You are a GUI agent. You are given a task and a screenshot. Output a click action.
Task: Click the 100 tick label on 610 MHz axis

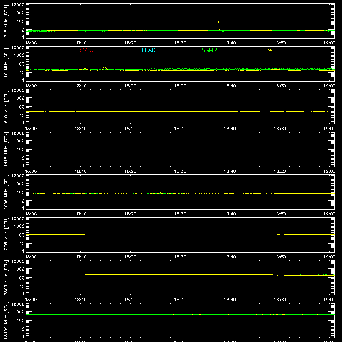21,107
